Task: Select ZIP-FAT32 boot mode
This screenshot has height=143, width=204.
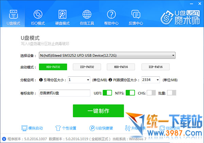Action: pyautogui.click(x=87, y=67)
